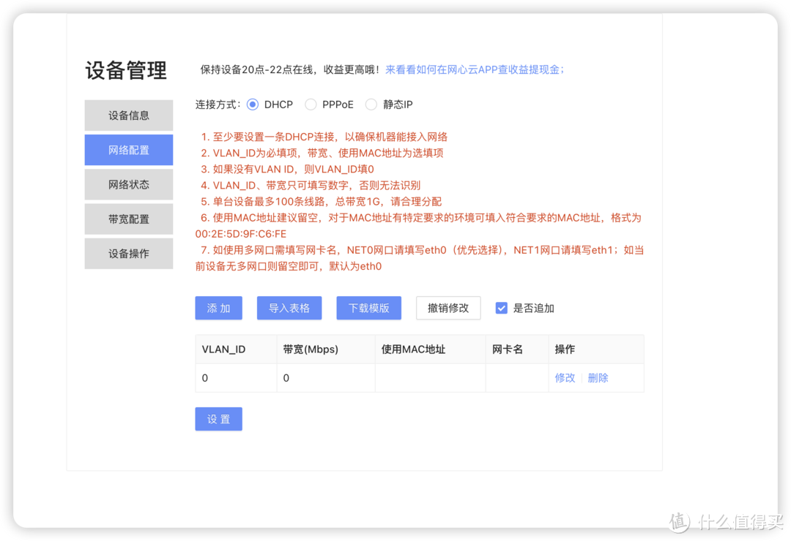
Task: Go to the 带宽配置 tab
Action: tap(129, 219)
